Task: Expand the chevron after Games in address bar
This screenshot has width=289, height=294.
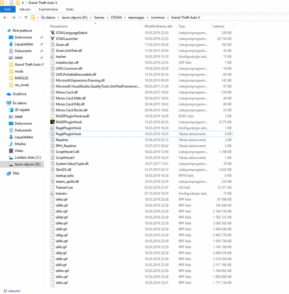Action: [108, 18]
